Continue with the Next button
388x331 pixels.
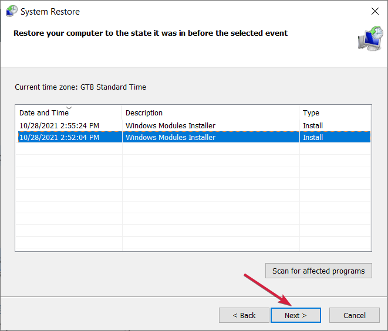pyautogui.click(x=296, y=315)
